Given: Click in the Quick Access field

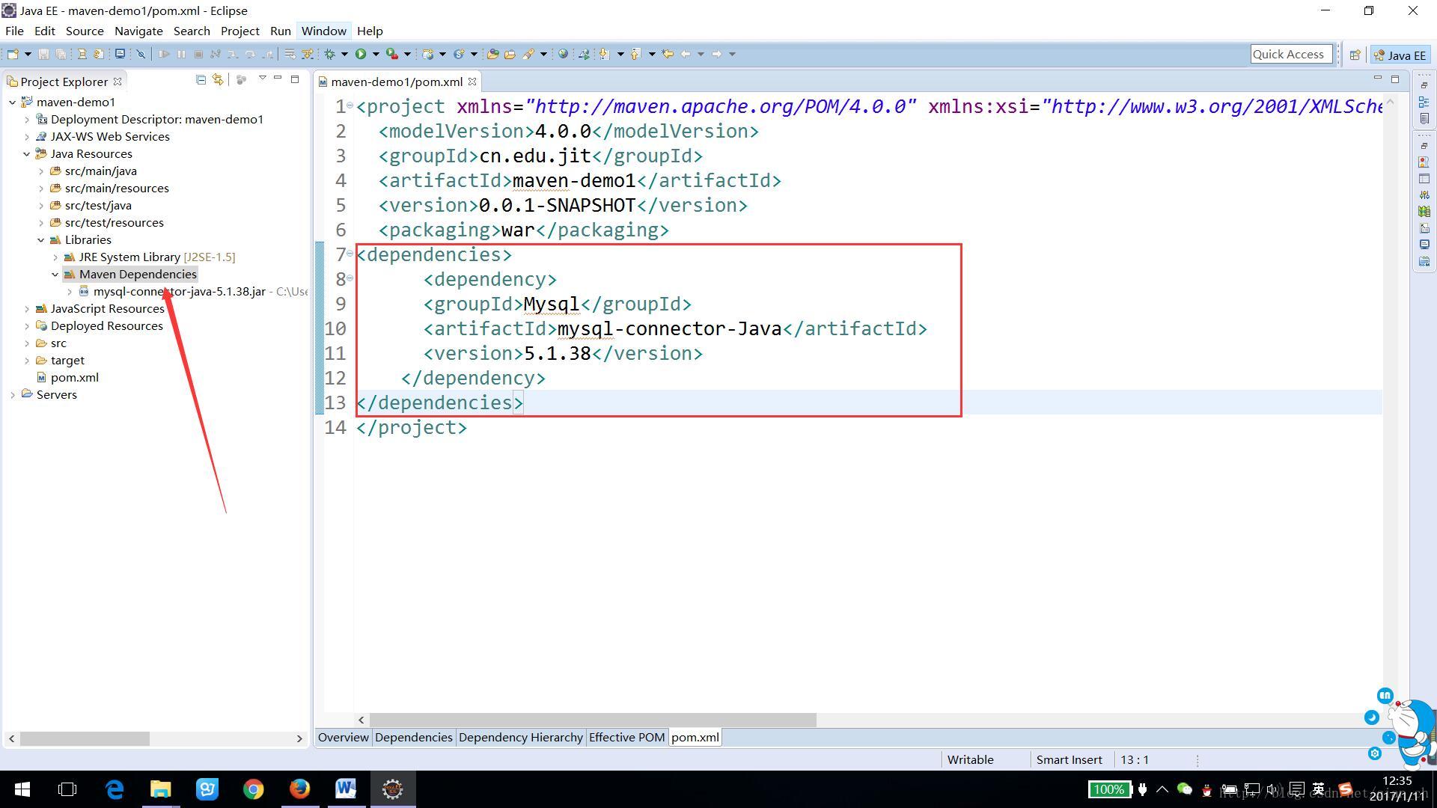Looking at the screenshot, I should 1289,54.
